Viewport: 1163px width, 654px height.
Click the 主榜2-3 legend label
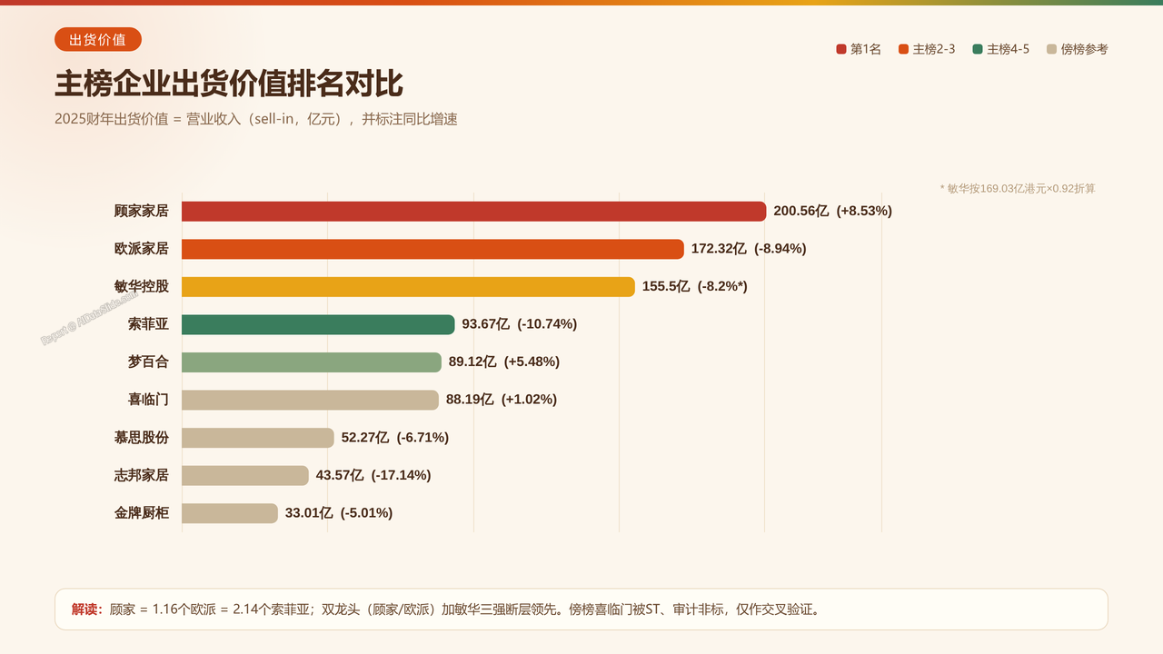tap(934, 49)
